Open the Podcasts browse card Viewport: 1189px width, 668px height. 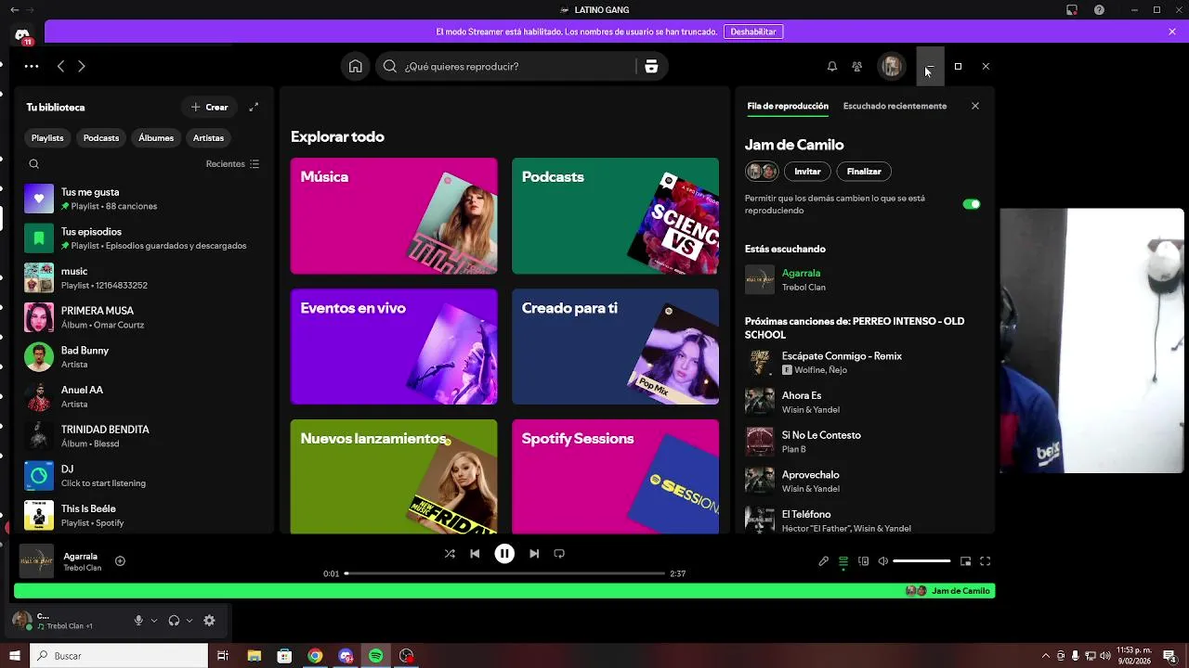pos(615,216)
